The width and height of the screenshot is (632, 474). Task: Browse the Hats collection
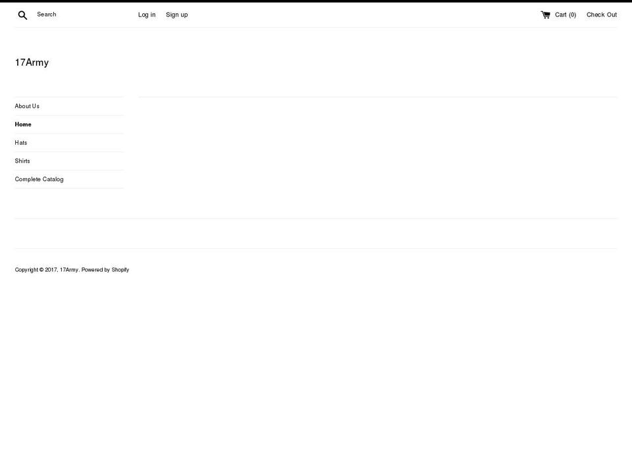click(x=20, y=142)
